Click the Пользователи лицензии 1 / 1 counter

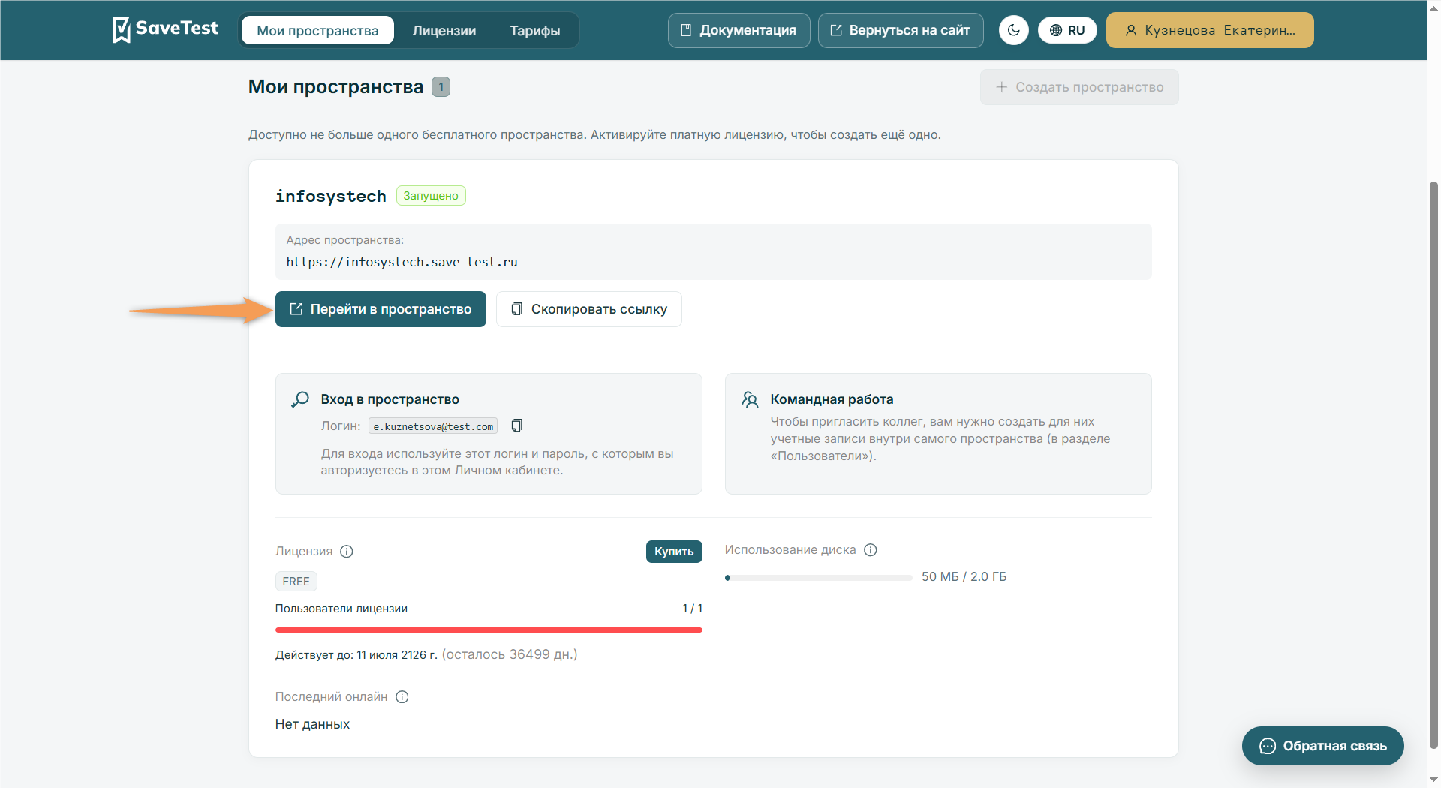click(692, 609)
